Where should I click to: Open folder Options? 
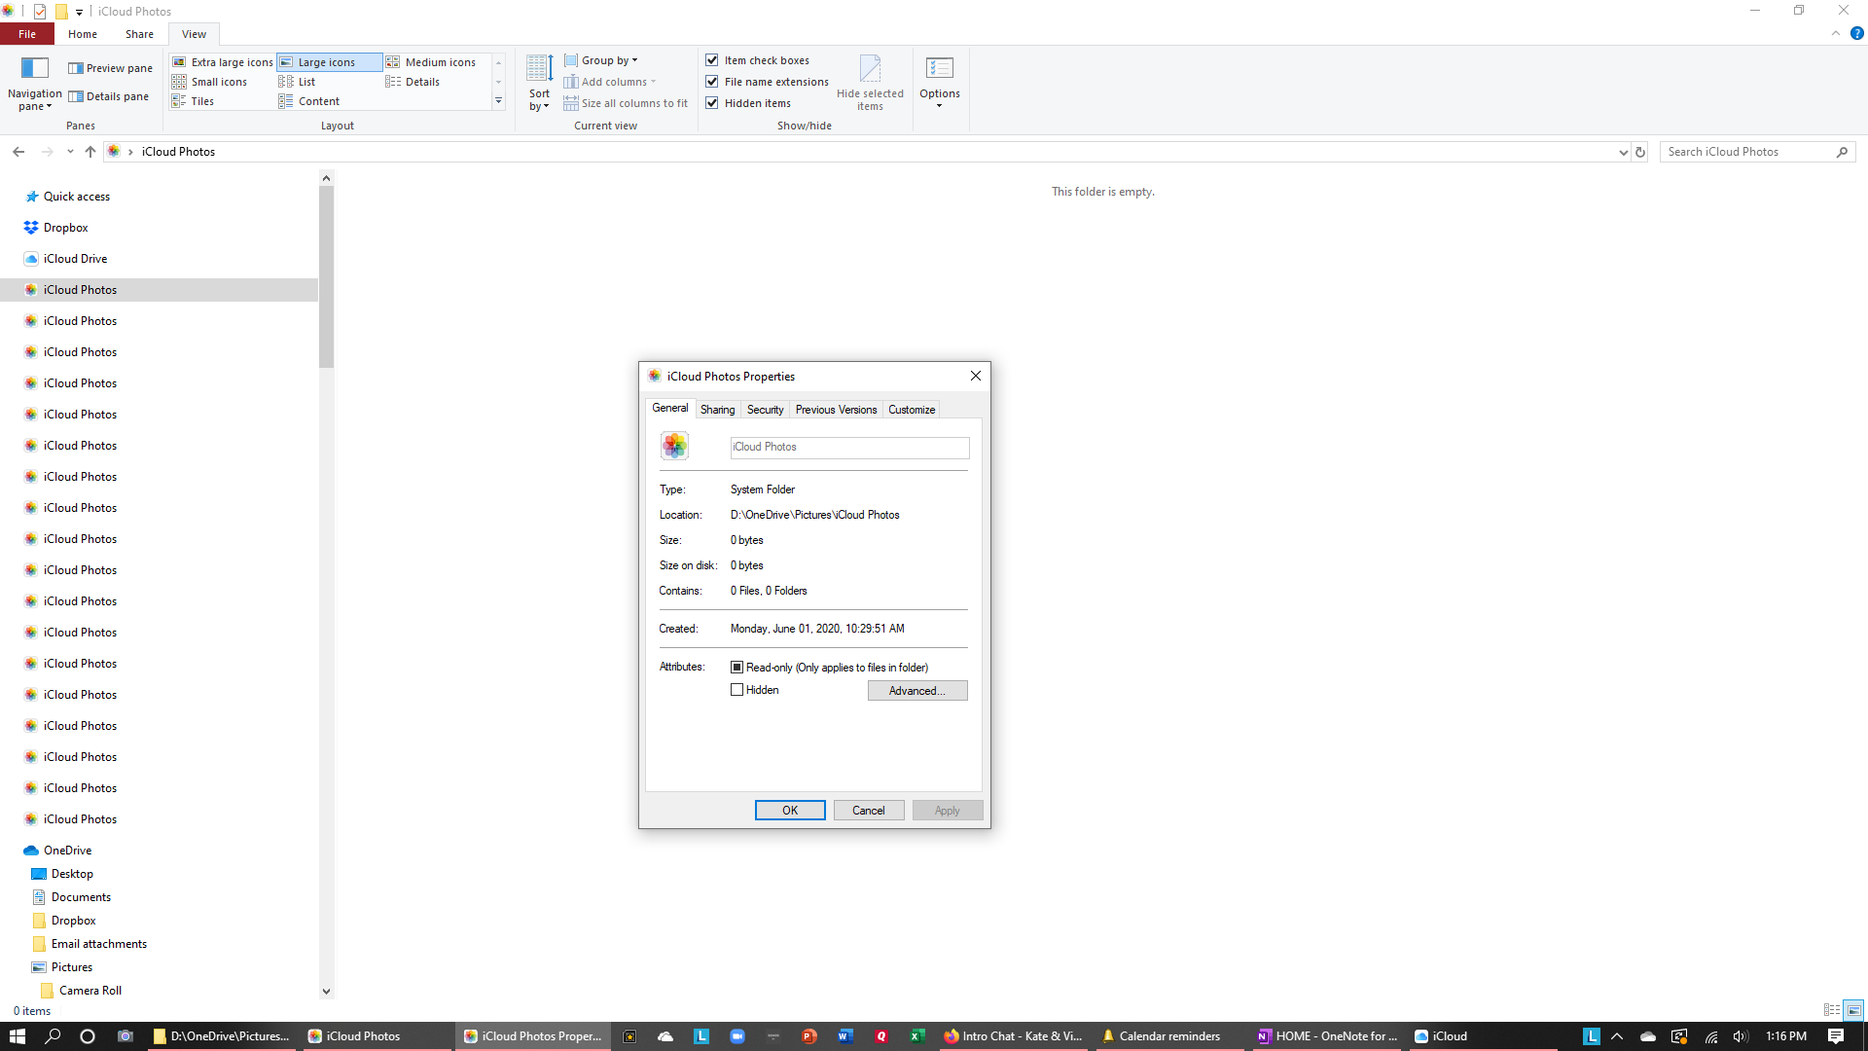coord(940,84)
